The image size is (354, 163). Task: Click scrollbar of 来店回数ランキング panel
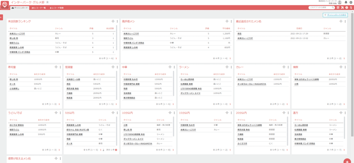coord(117,38)
